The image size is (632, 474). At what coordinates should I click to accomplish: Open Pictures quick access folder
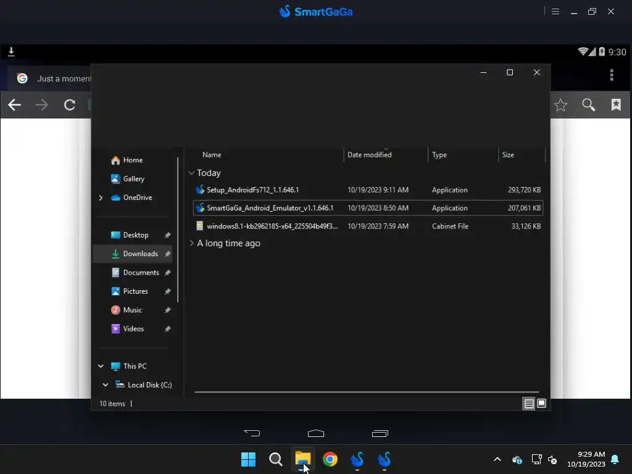pos(130,291)
